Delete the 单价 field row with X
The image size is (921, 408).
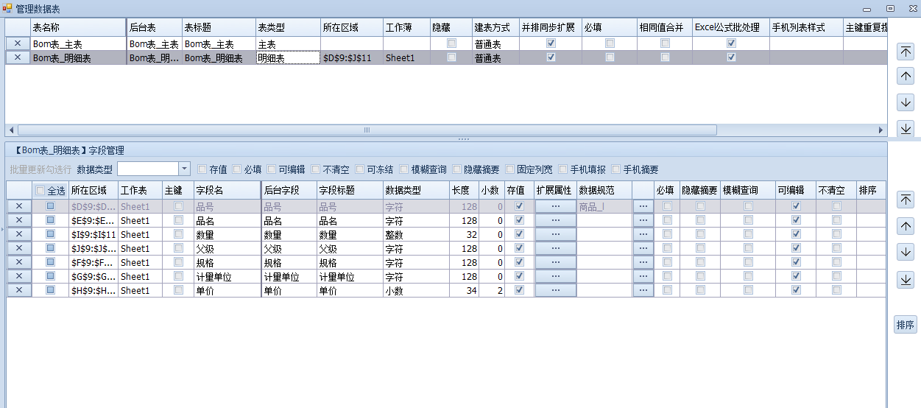point(19,291)
